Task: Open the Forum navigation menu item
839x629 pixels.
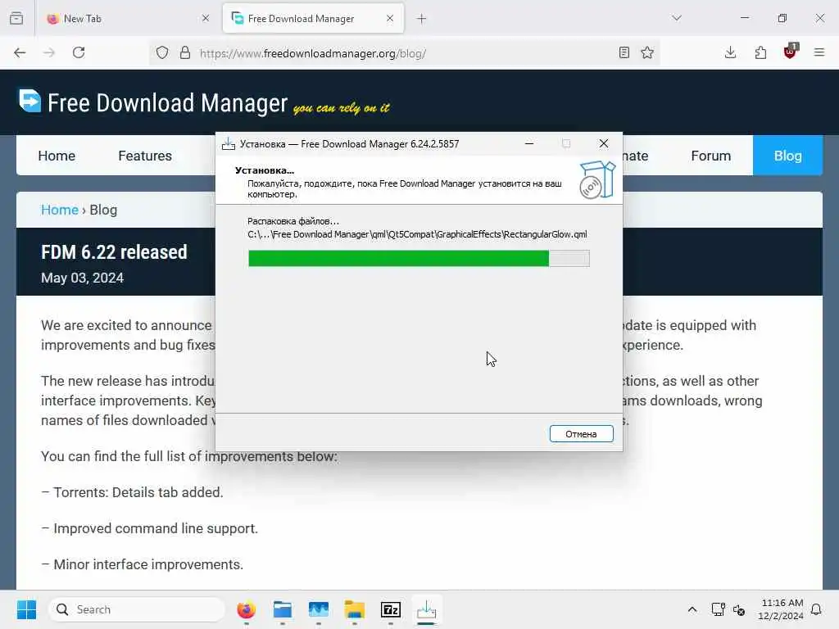Action: [x=710, y=156]
